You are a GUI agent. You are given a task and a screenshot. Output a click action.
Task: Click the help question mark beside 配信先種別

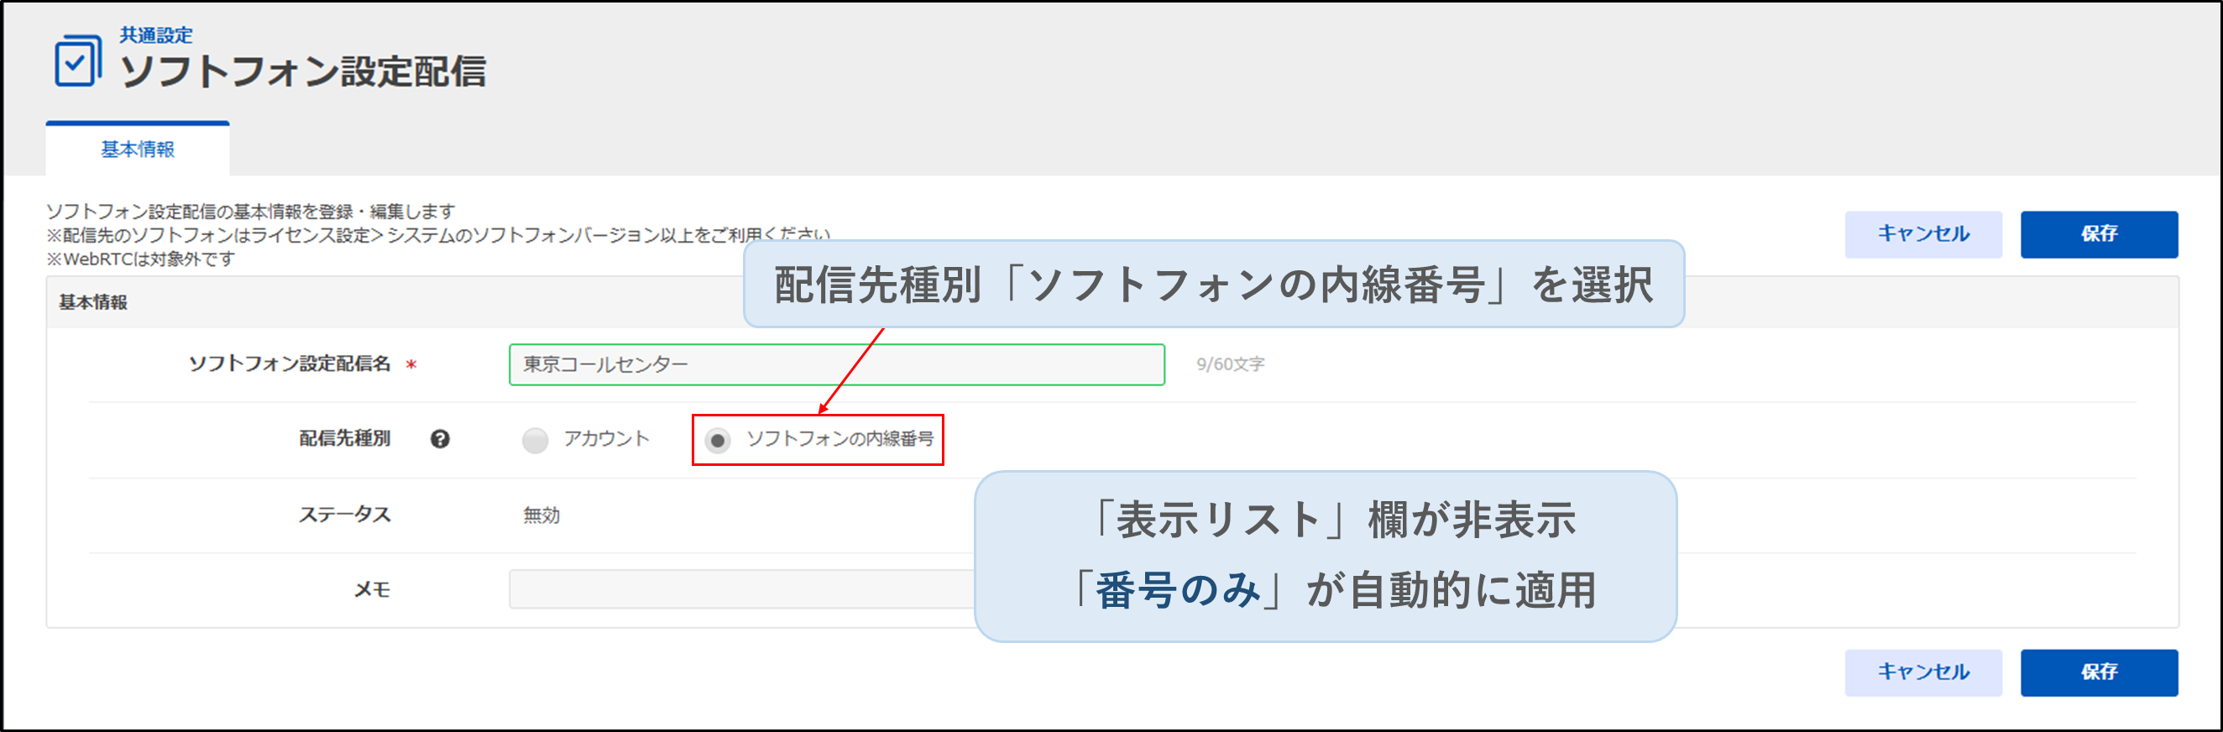coord(440,439)
